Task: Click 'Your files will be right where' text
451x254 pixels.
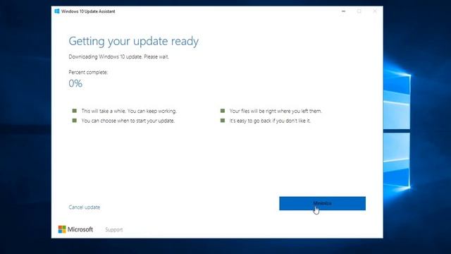Action: [276, 111]
